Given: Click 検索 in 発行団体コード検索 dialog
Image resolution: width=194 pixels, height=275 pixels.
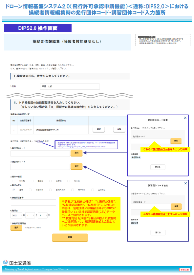Looking at the screenshot, I should point(176,141).
